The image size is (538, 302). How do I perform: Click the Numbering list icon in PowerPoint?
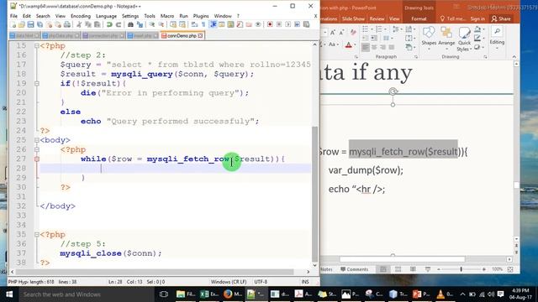click(x=379, y=29)
